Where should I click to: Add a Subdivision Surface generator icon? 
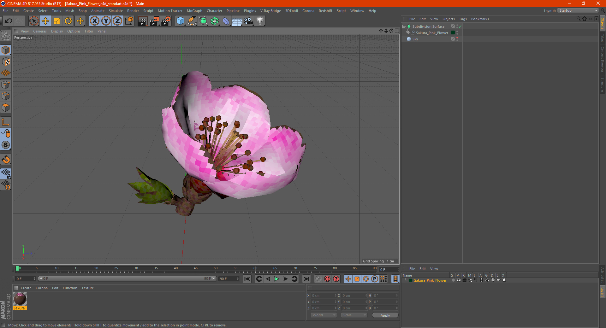203,21
